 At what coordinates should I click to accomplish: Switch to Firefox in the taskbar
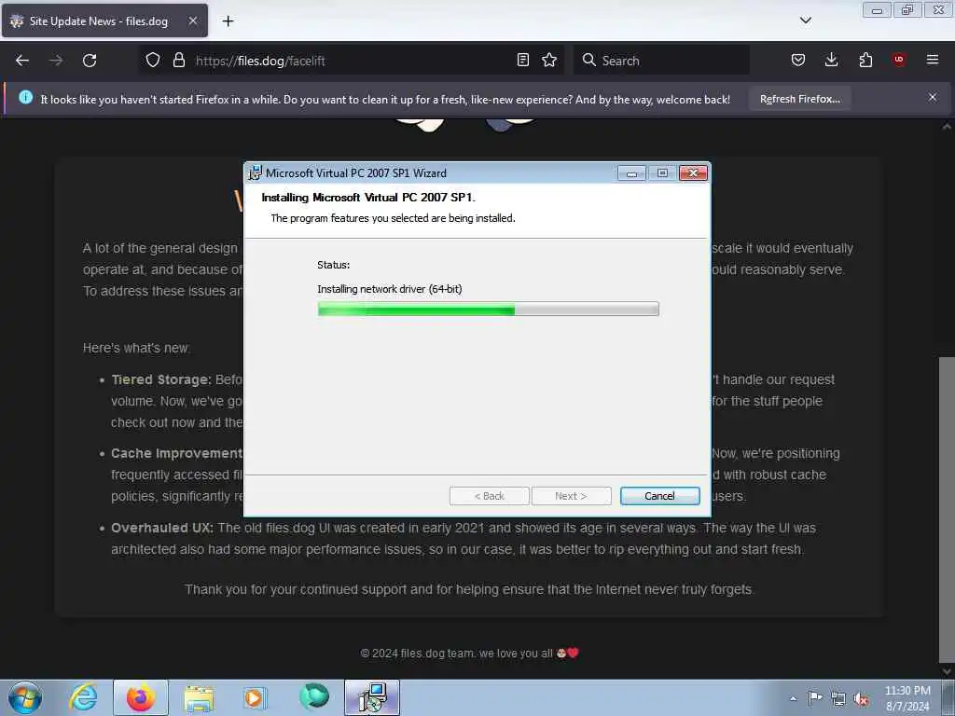141,697
